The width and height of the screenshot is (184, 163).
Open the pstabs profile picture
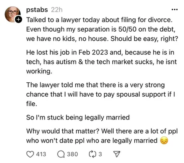13,14
